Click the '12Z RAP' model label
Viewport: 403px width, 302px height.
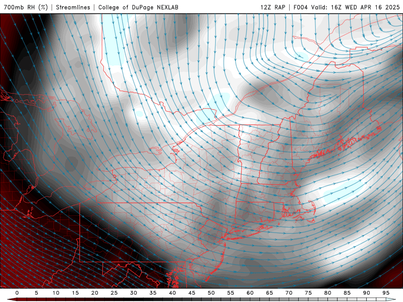273,7
